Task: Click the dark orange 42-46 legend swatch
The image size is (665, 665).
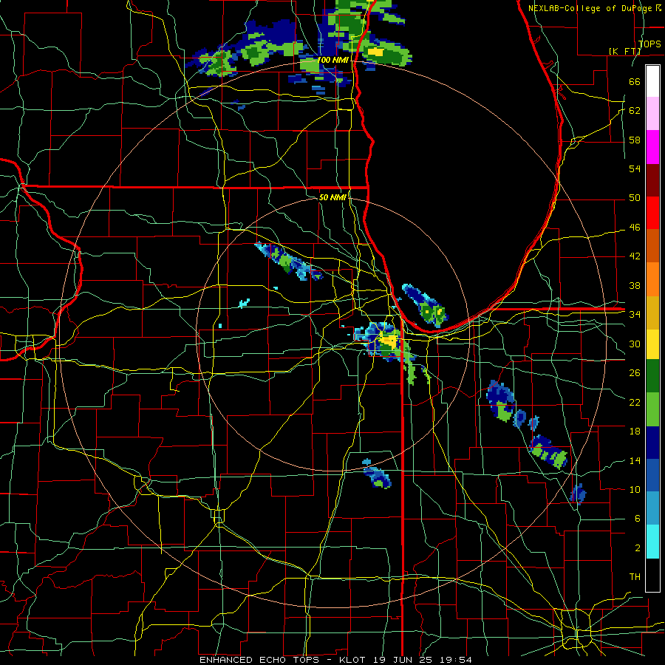Action: pos(652,246)
